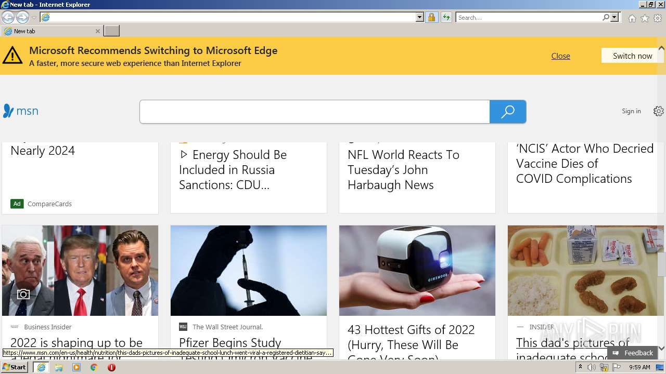Click the address bar field

click(x=228, y=17)
